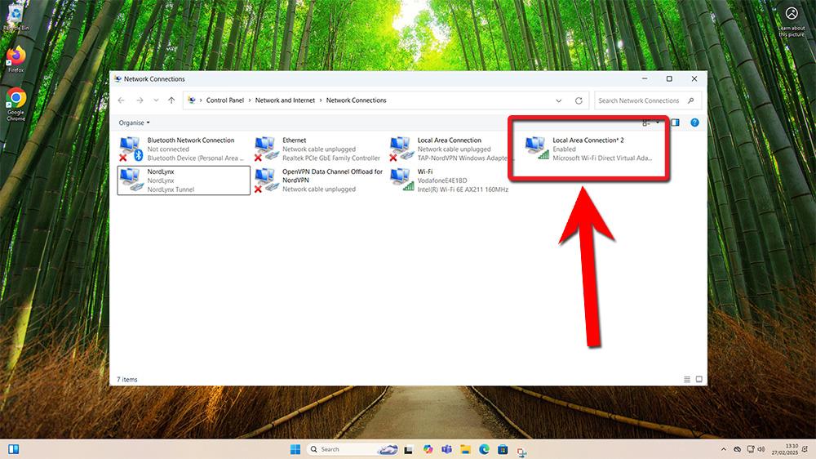The width and height of the screenshot is (816, 459).
Task: Go forward with the right arrow
Action: [x=140, y=100]
